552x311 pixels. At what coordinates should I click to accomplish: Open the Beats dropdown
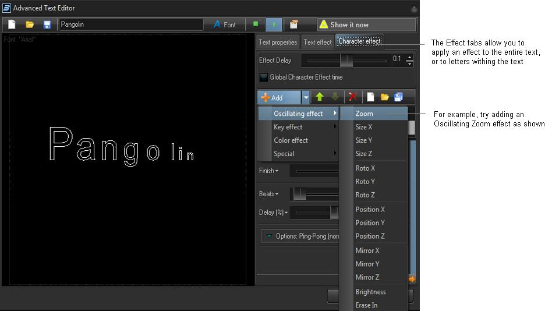[268, 194]
